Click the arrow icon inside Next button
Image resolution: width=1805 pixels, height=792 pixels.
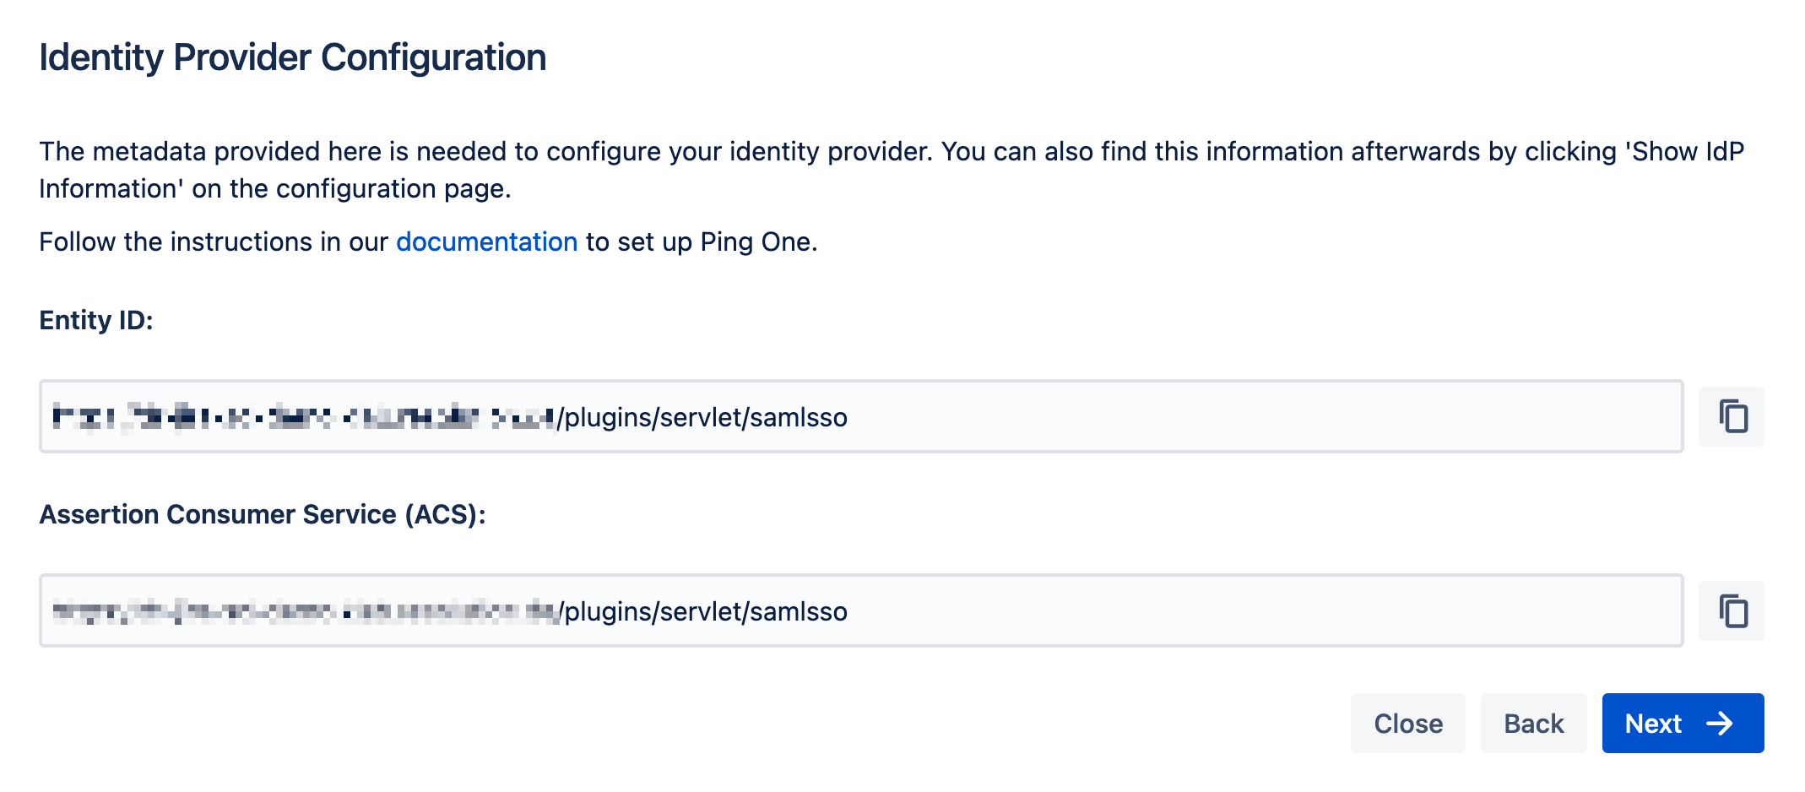tap(1720, 724)
